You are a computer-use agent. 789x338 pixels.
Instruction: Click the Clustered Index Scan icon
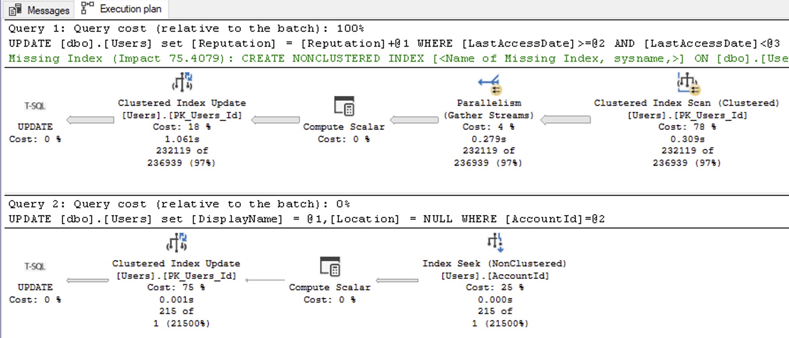tap(686, 83)
